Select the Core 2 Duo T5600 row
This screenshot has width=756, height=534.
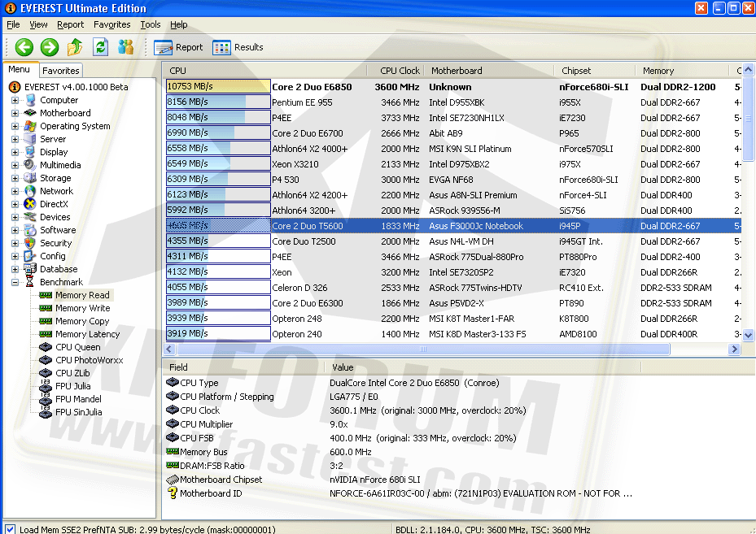452,226
